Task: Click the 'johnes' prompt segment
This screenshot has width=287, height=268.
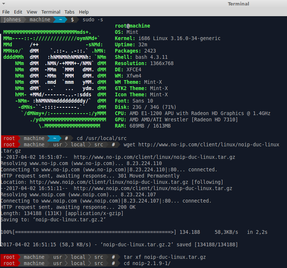Action: (x=12, y=19)
